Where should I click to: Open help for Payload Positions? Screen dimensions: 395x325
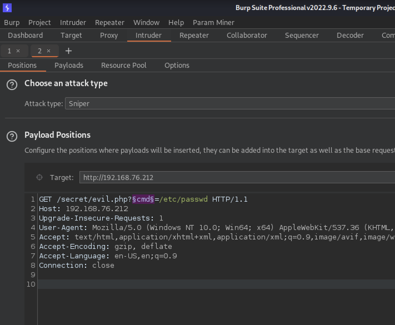[x=12, y=136]
